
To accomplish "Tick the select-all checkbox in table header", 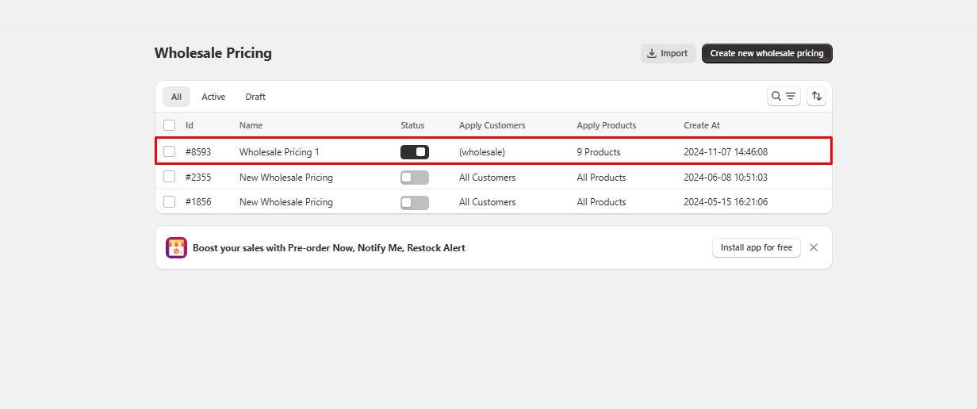I will click(x=170, y=125).
